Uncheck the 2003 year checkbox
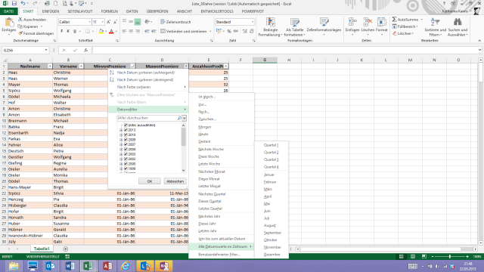This screenshot has width=484, height=272. 126,154
